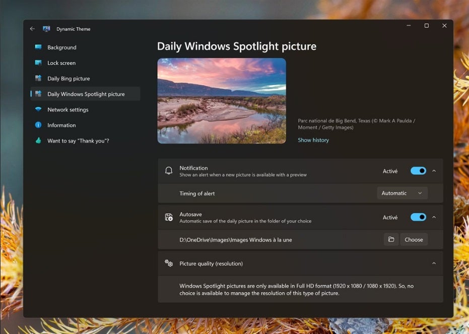Click the Notification bell icon

click(x=169, y=171)
